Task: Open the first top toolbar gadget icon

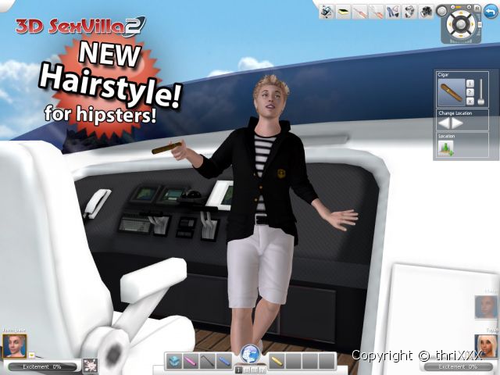Action: point(327,12)
